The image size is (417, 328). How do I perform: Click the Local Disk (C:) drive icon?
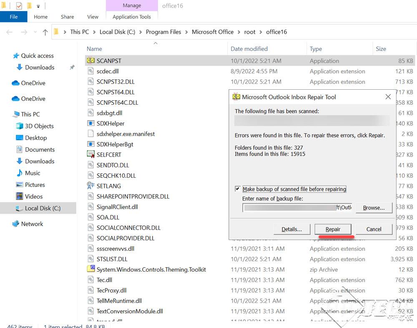coord(19,208)
